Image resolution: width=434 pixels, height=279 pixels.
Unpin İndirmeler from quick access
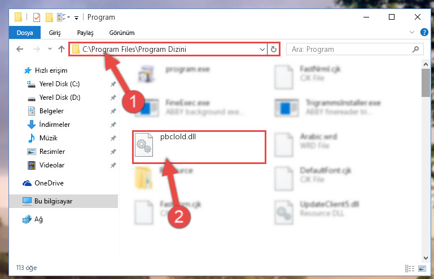(113, 125)
